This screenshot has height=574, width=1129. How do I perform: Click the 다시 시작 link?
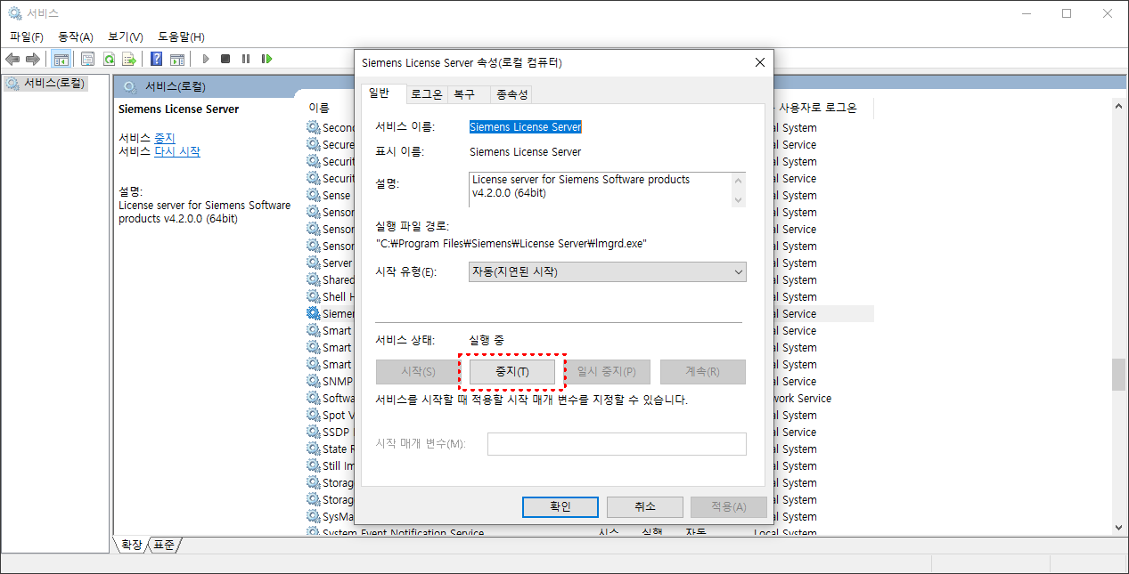coord(177,151)
